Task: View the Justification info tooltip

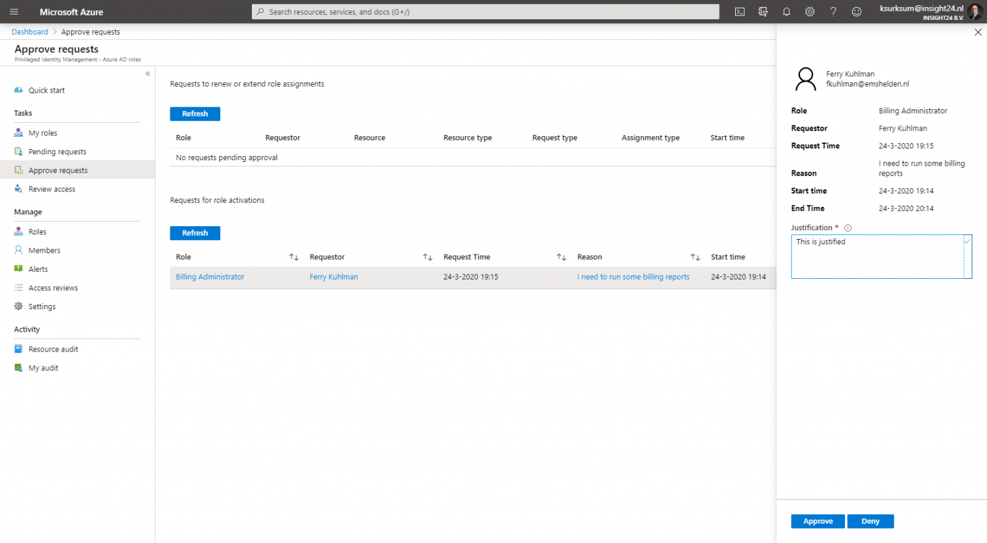Action: click(x=848, y=227)
